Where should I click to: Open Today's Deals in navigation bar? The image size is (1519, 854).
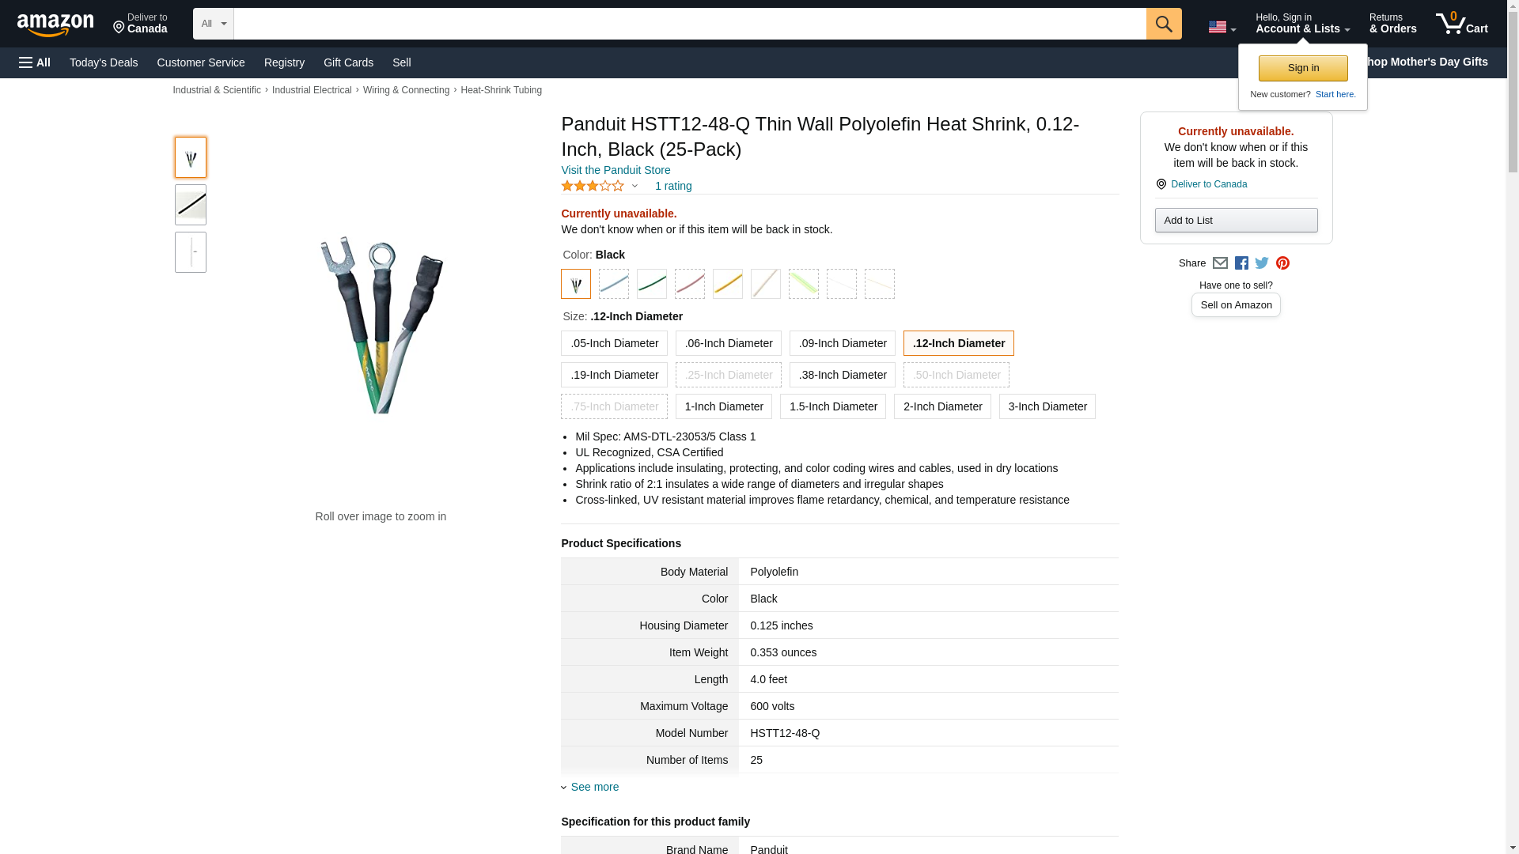pyautogui.click(x=104, y=62)
